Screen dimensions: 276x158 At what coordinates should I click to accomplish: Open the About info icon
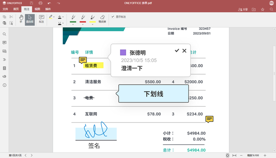tap(4, 85)
